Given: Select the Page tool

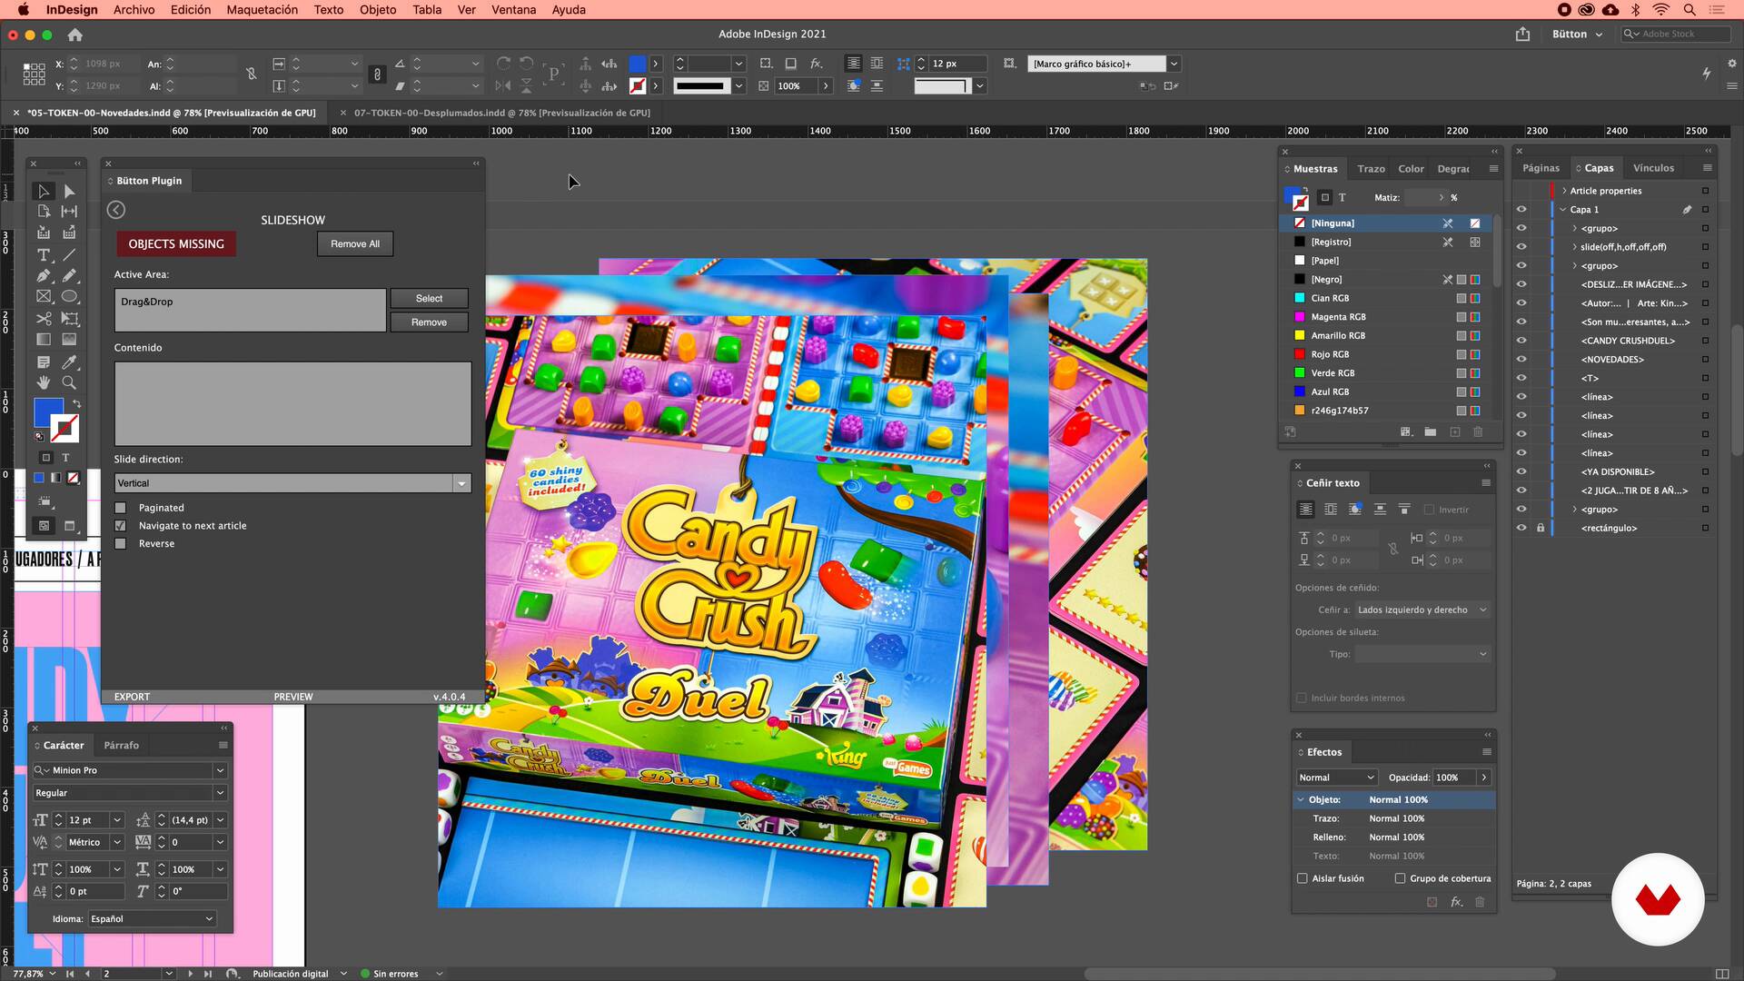Looking at the screenshot, I should [43, 211].
